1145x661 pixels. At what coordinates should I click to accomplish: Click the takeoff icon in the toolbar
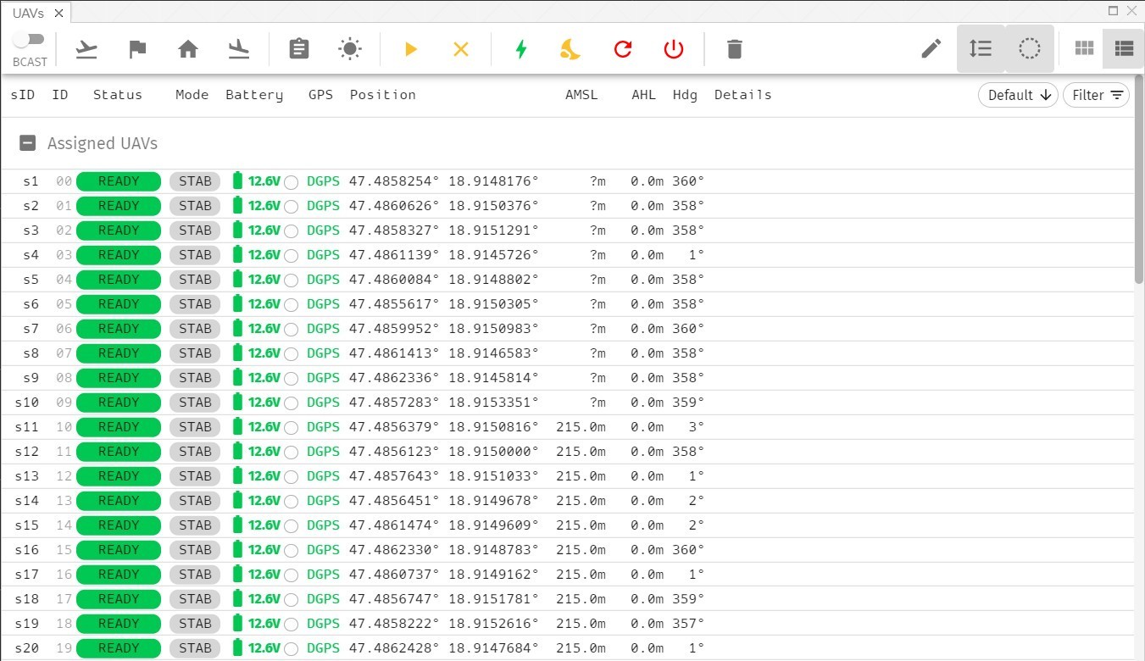pos(86,49)
